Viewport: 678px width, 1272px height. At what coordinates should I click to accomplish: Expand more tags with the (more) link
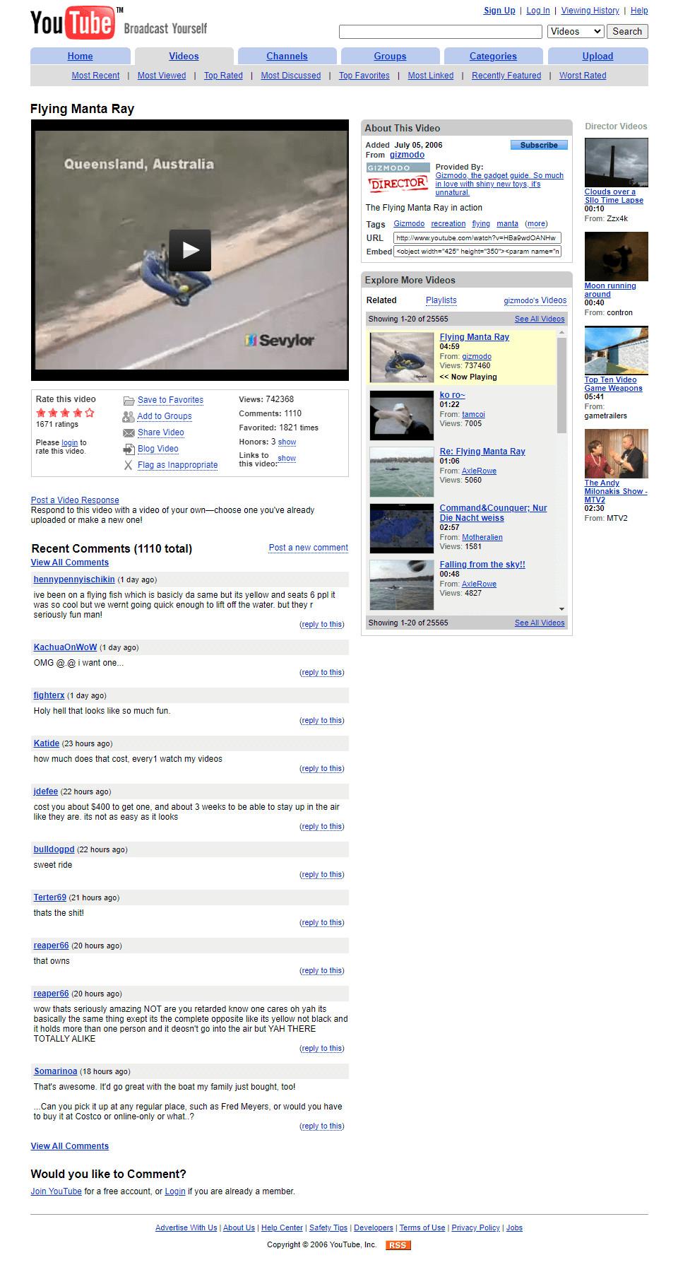tap(536, 223)
